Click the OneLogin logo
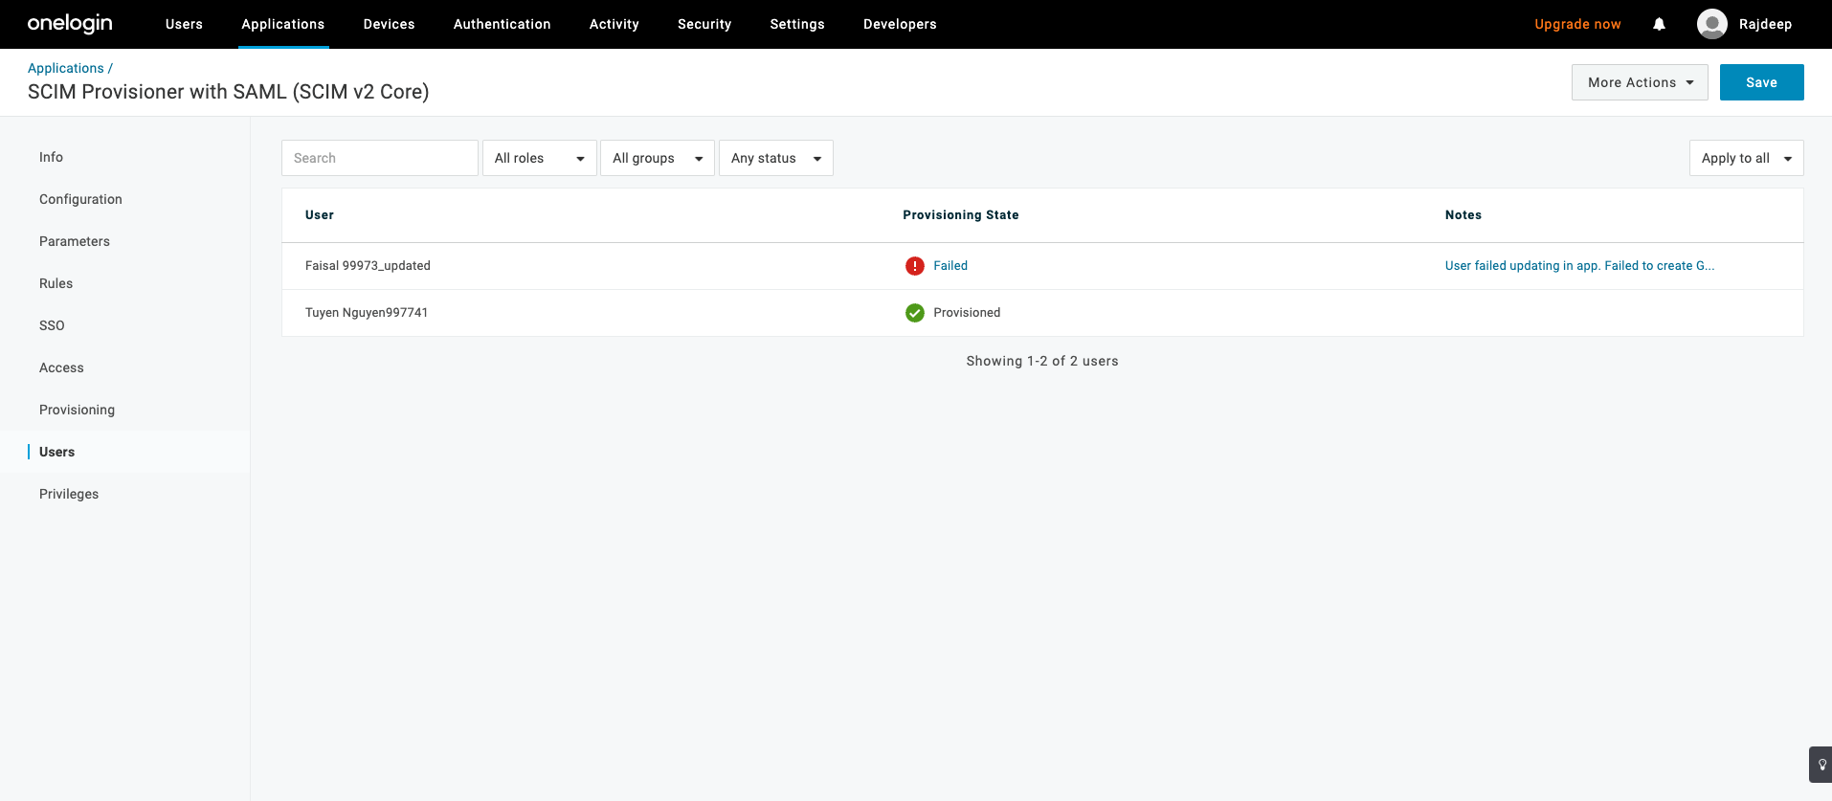The image size is (1832, 801). 70,24
